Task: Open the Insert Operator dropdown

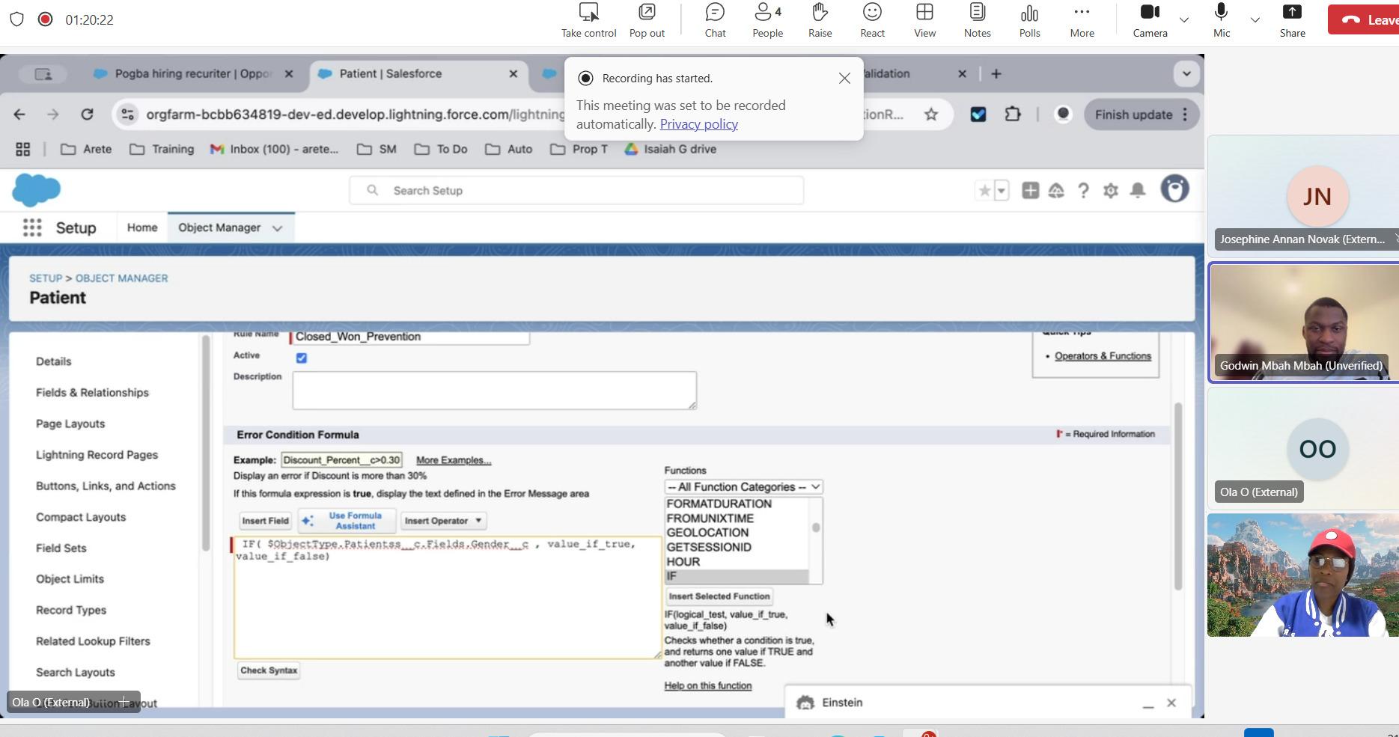Action: tap(443, 520)
